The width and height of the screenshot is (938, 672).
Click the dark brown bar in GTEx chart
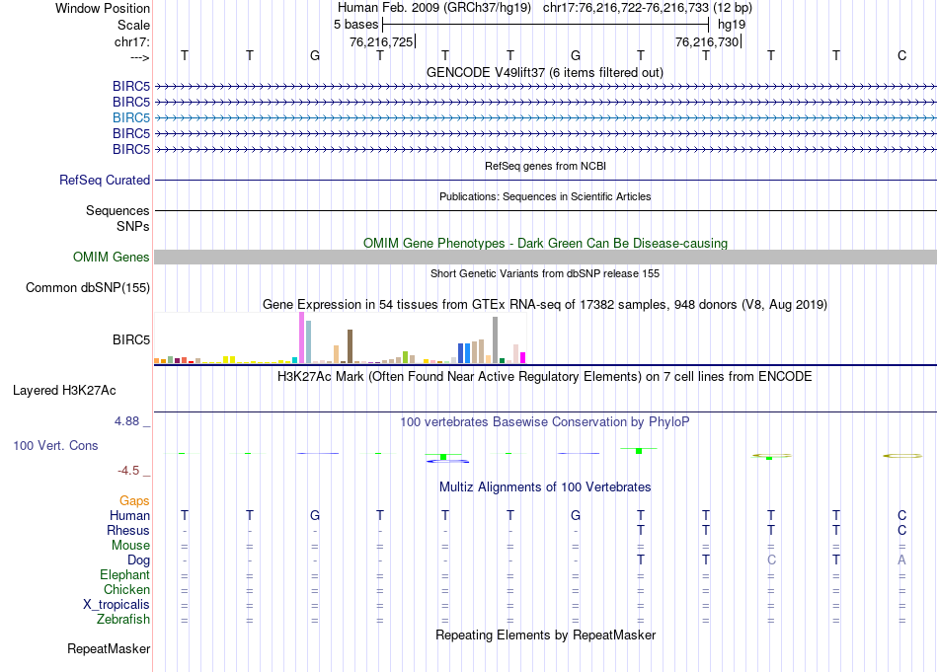350,346
